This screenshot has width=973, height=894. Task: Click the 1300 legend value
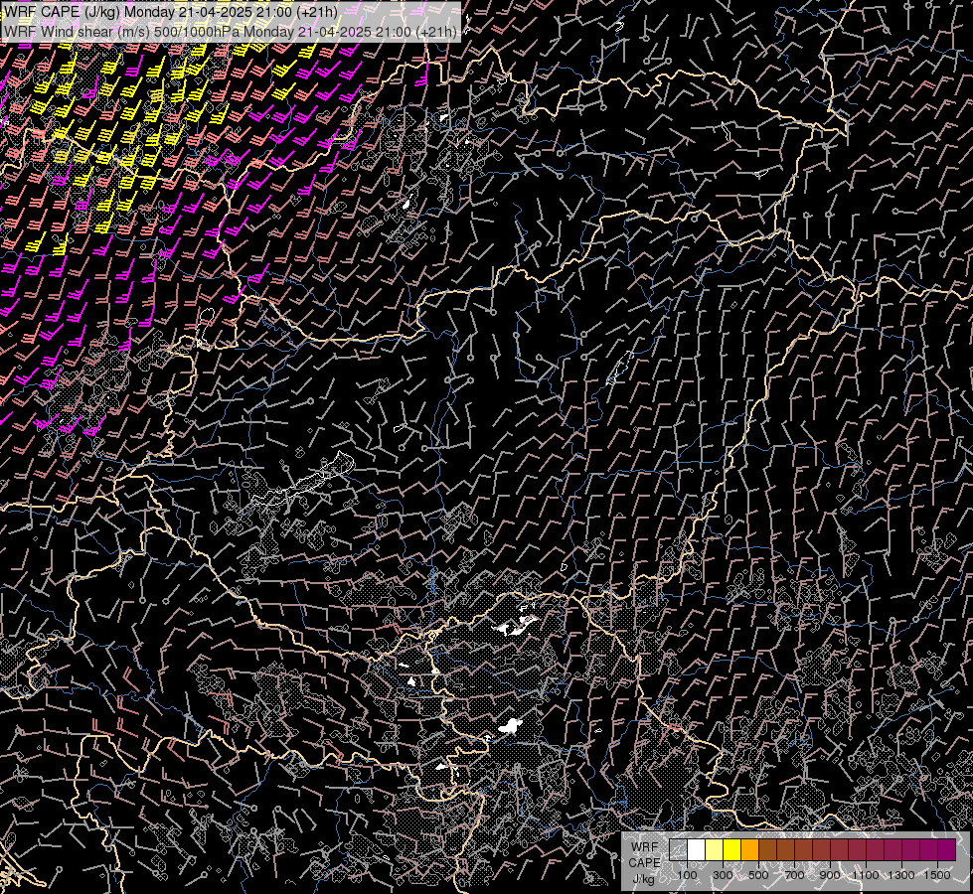(901, 875)
